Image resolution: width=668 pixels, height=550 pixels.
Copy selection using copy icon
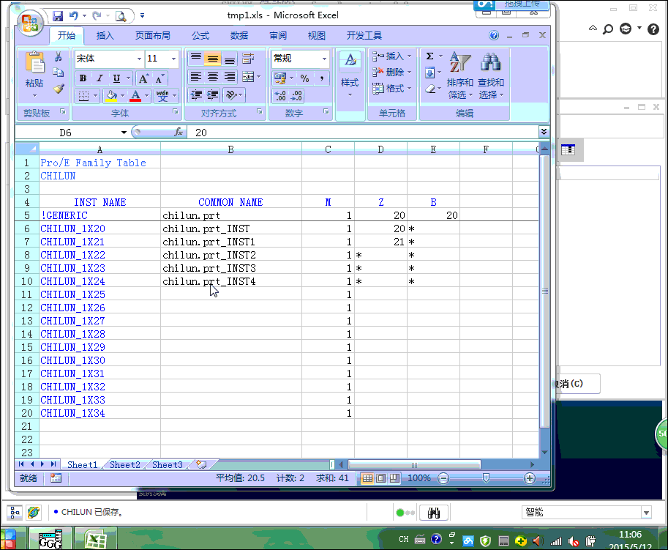point(59,73)
